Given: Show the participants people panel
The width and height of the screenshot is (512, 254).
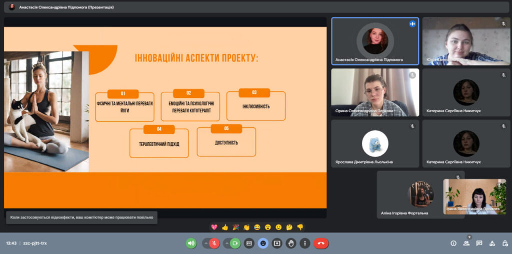Looking at the screenshot, I should (x=466, y=243).
